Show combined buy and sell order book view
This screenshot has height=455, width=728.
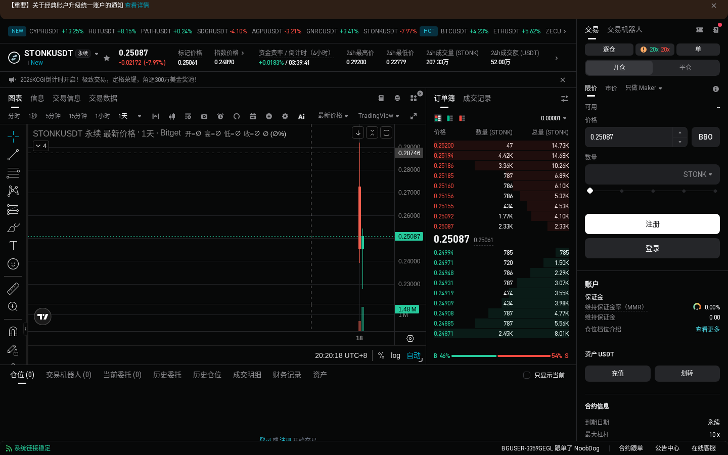(438, 118)
